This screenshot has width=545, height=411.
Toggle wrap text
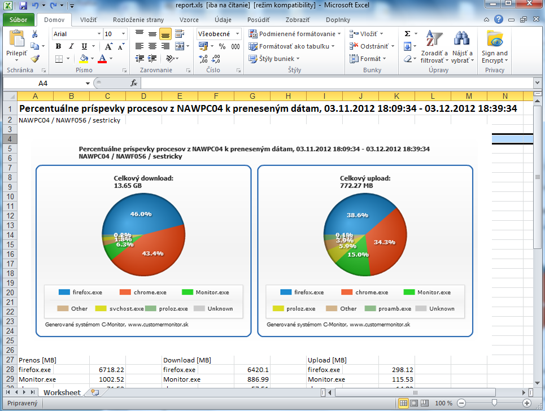click(x=180, y=34)
